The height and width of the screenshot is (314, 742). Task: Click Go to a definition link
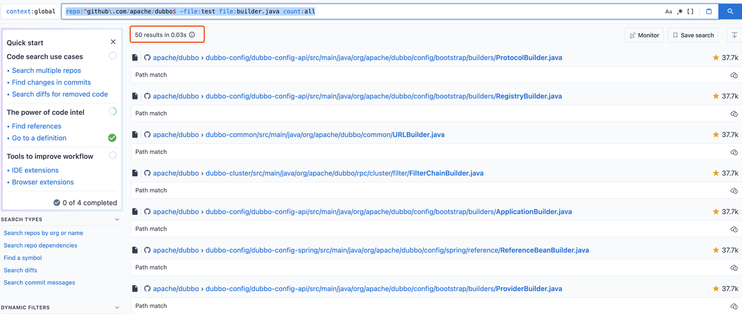pyautogui.click(x=39, y=138)
